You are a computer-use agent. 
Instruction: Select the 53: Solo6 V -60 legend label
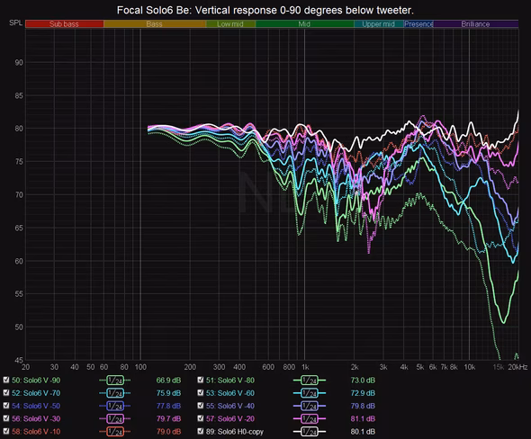[x=230, y=393]
